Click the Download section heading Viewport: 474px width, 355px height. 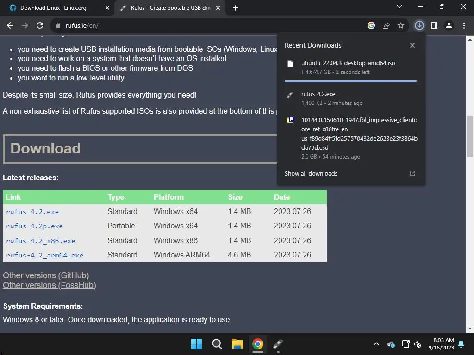(x=46, y=148)
